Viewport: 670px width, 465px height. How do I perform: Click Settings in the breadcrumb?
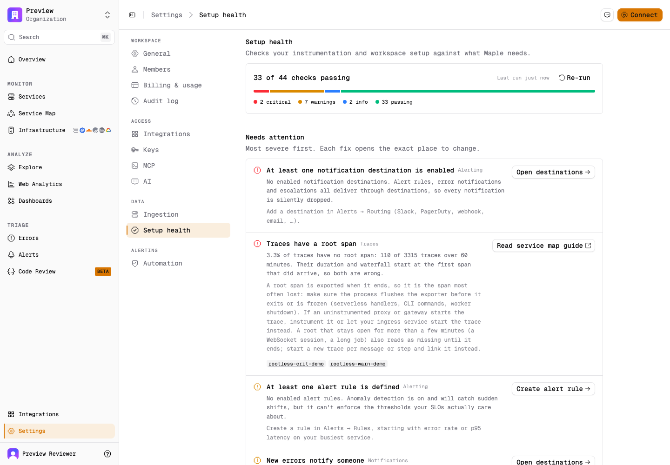pyautogui.click(x=167, y=15)
